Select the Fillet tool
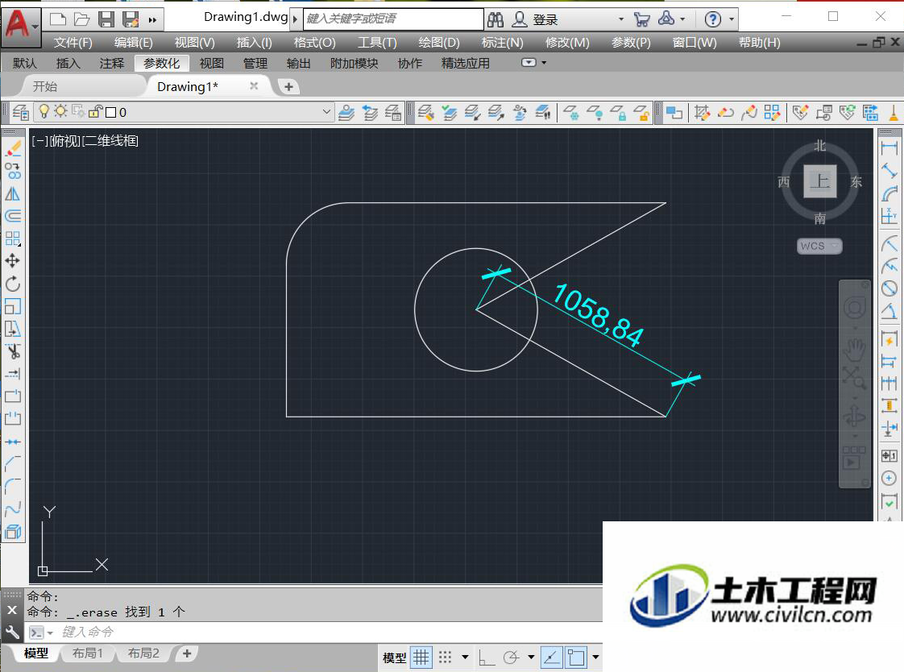Image resolution: width=904 pixels, height=672 pixels. [13, 486]
